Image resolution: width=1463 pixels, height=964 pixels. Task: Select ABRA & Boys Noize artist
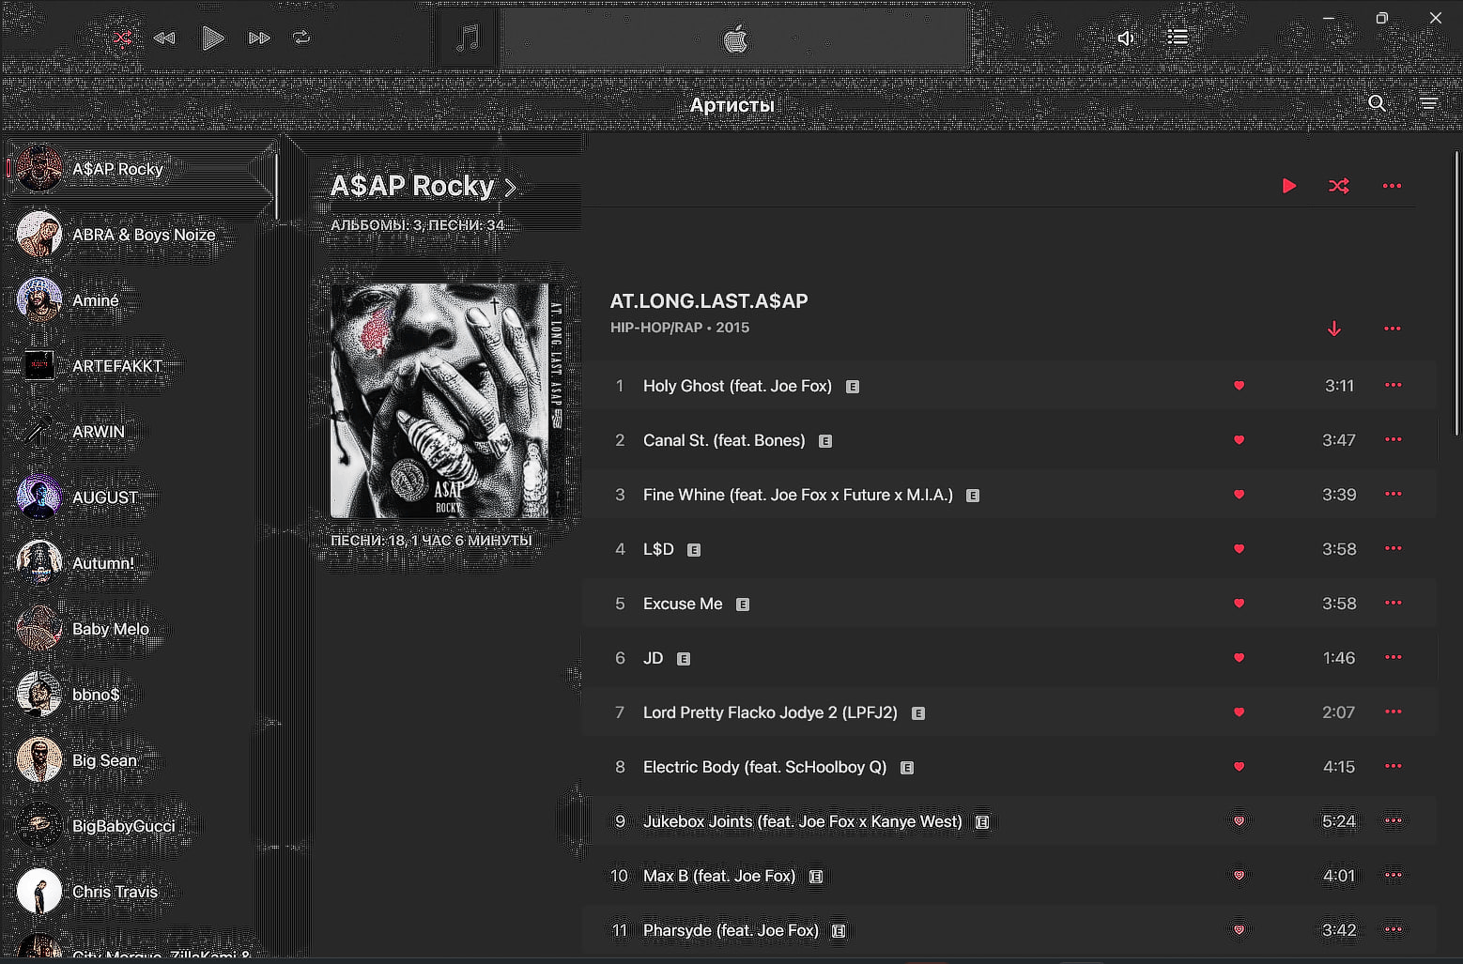click(x=139, y=235)
